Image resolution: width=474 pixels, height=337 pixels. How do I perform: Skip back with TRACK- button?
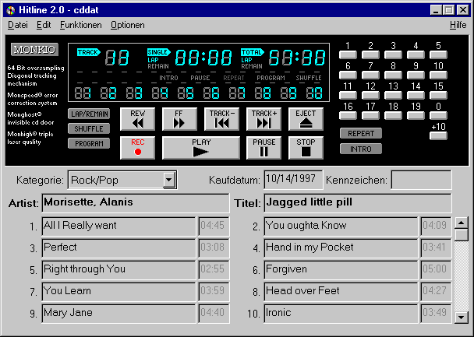click(x=221, y=119)
